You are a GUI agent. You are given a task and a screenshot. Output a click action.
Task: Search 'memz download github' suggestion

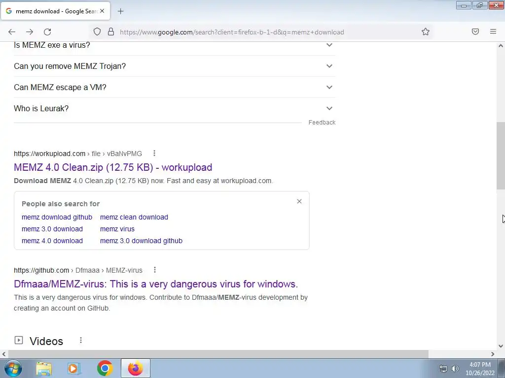click(x=57, y=217)
